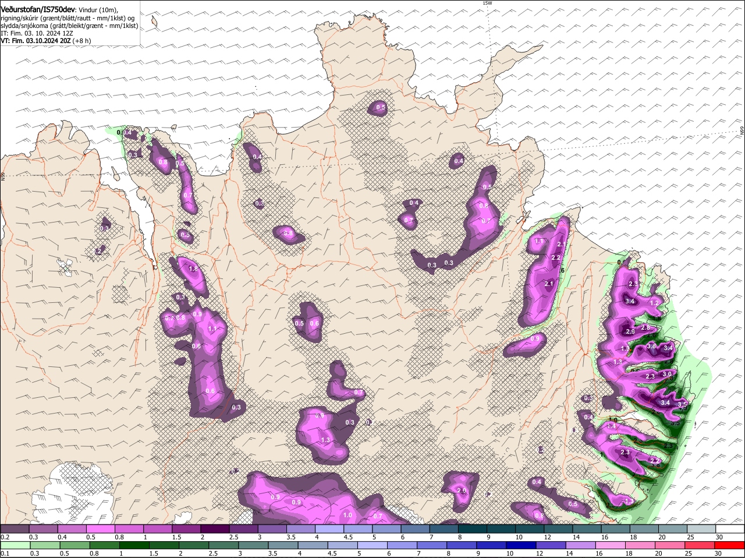Click the 2.2 value in the eastern purple band
This screenshot has width=745, height=558.
pos(555,258)
